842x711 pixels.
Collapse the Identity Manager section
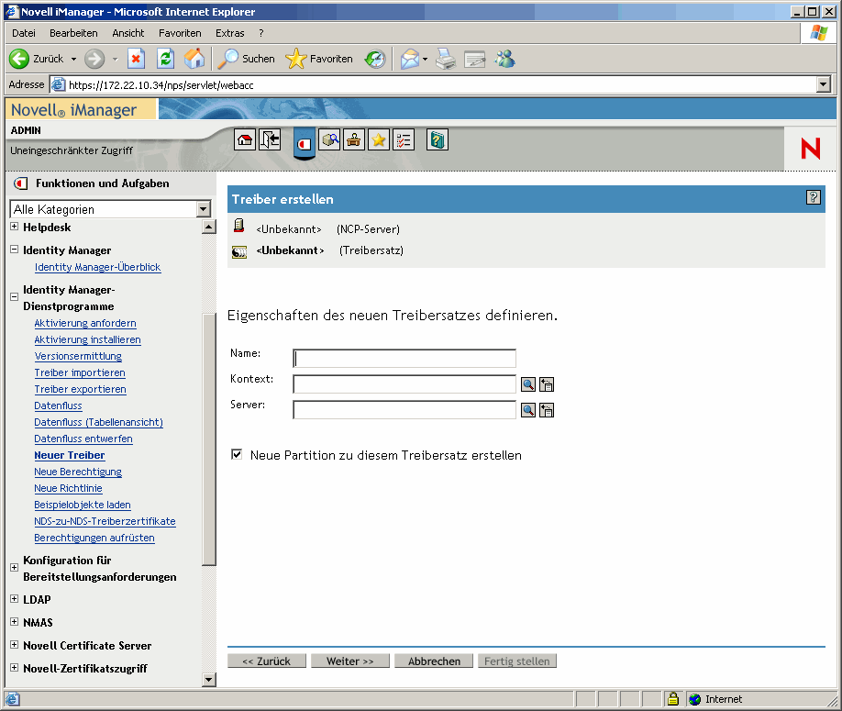(14, 250)
